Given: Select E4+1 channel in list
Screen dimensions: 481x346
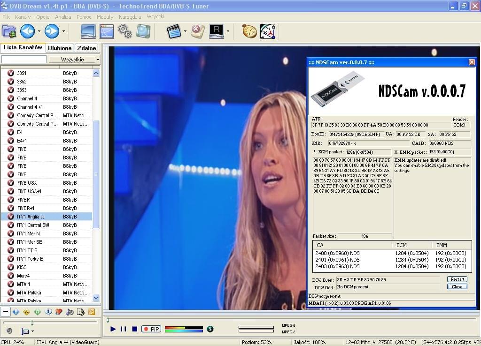Looking at the screenshot, I should coord(47,141).
